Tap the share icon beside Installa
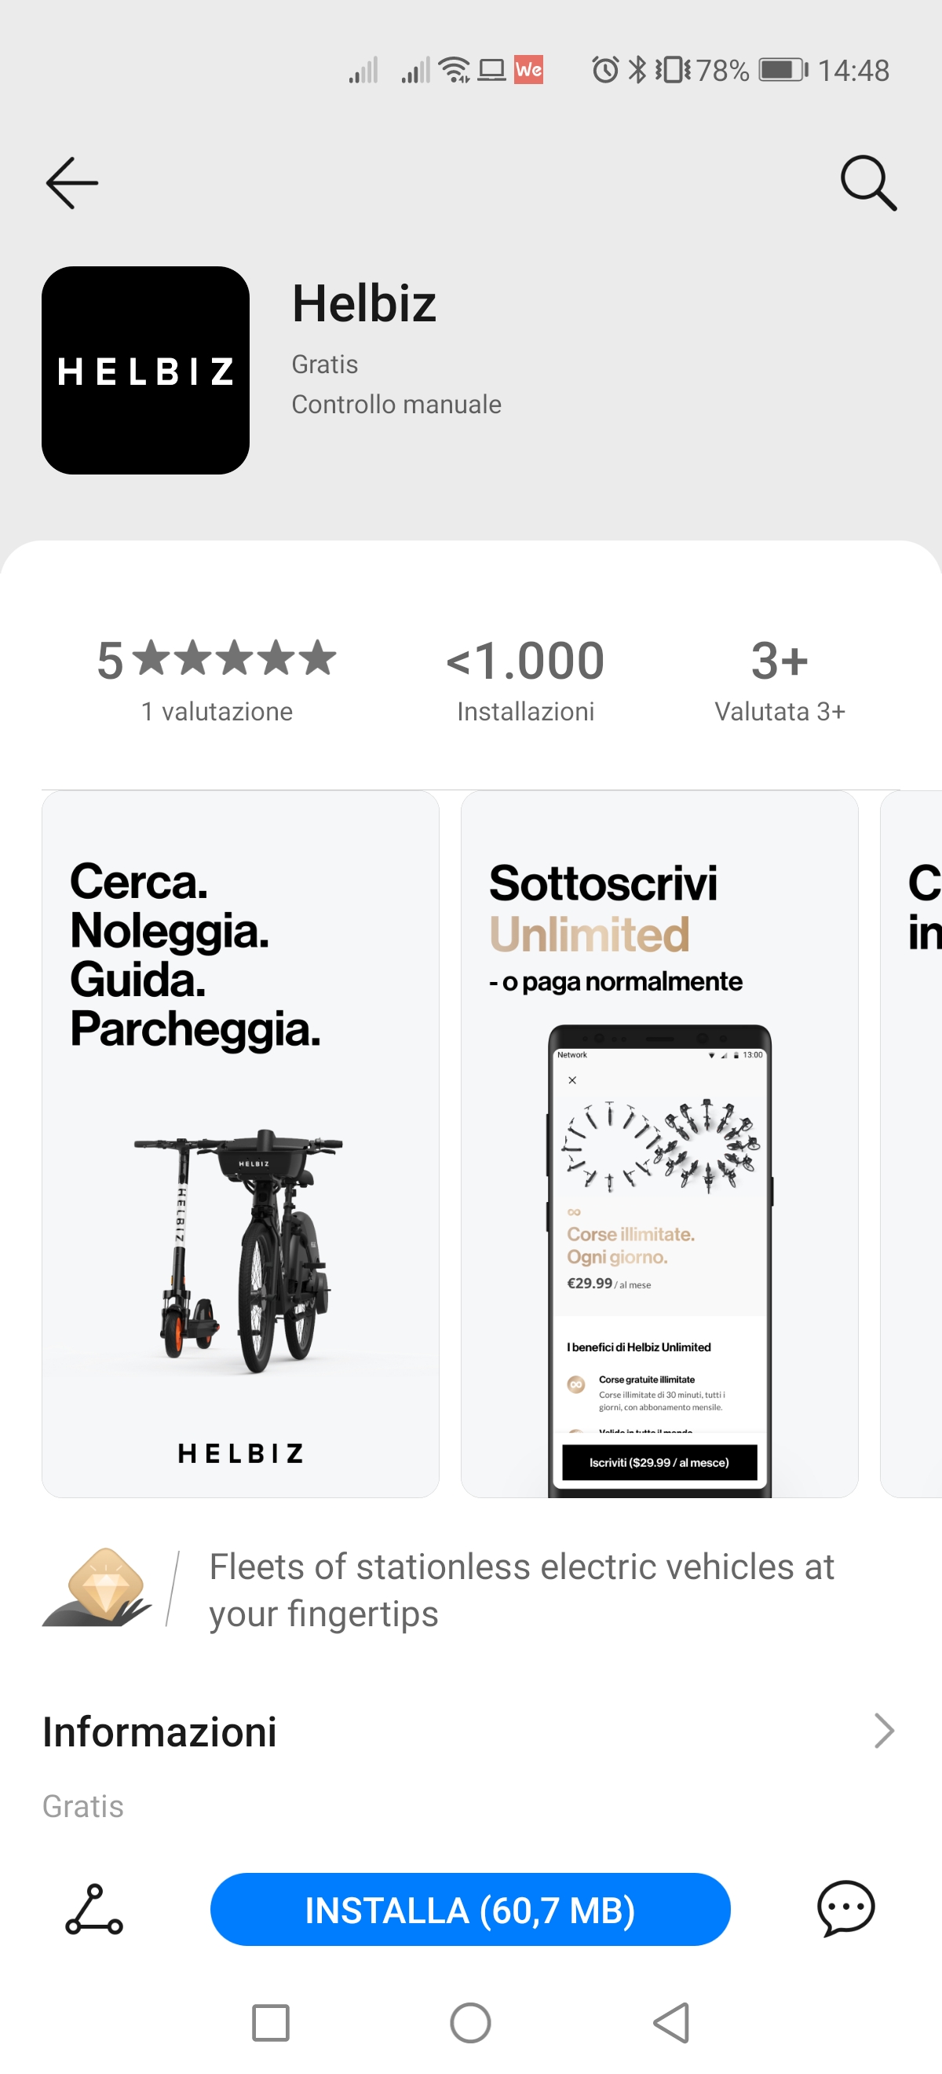This screenshot has width=942, height=2074. point(94,1909)
